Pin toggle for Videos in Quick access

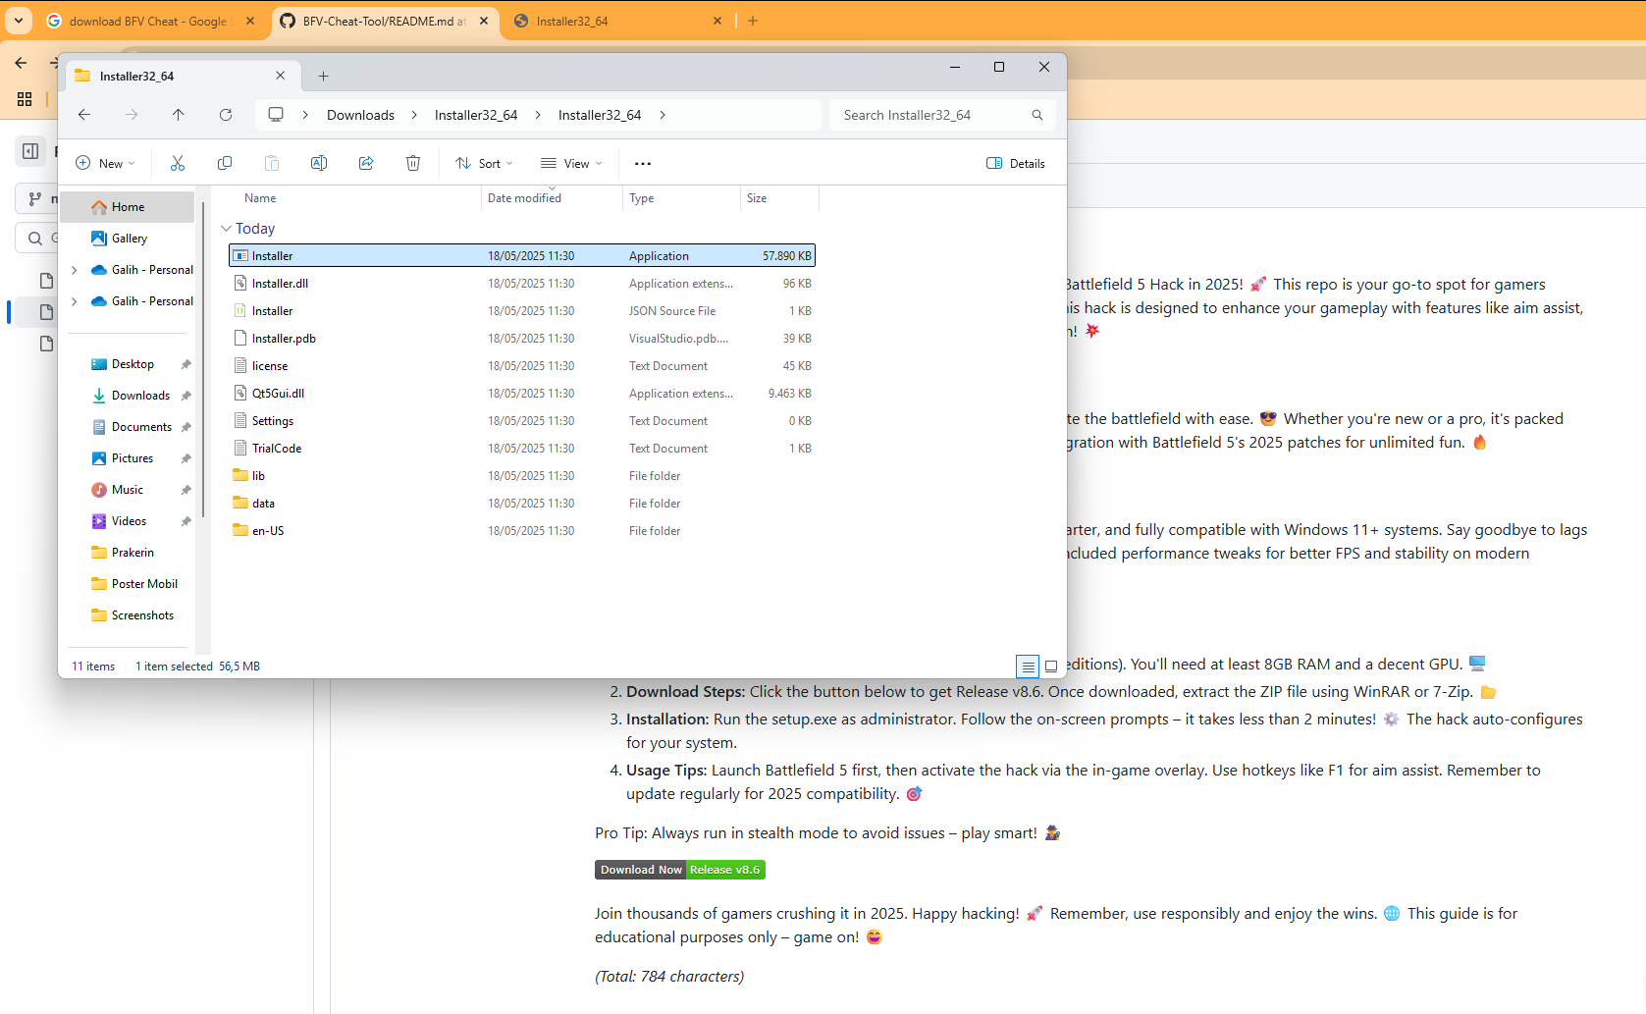coord(186,521)
